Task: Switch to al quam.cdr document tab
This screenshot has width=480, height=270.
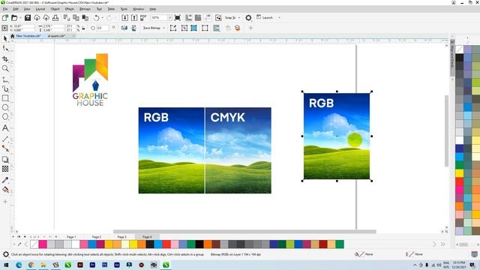Action: (56, 36)
